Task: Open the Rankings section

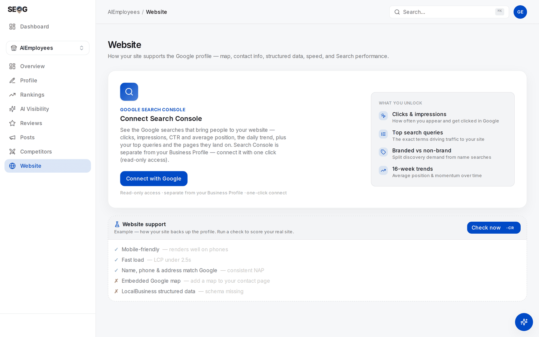Action: (48, 95)
